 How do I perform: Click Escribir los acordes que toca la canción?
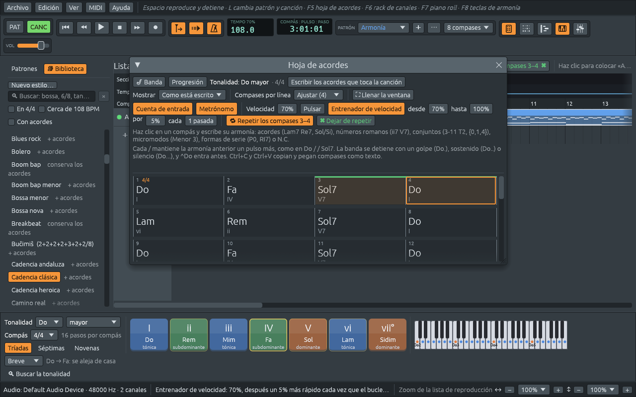pos(346,82)
